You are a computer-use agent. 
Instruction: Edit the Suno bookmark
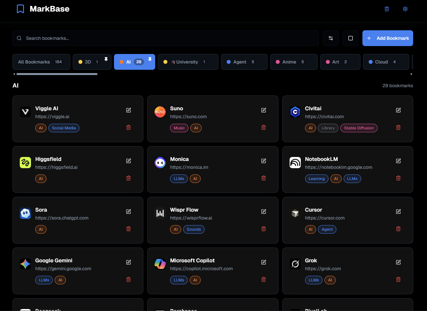pos(263,110)
